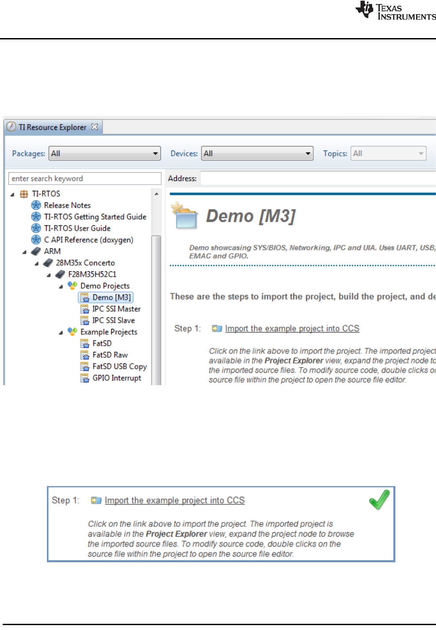Click the GPIO Interrupt project icon
The width and height of the screenshot is (436, 630).
(85, 378)
